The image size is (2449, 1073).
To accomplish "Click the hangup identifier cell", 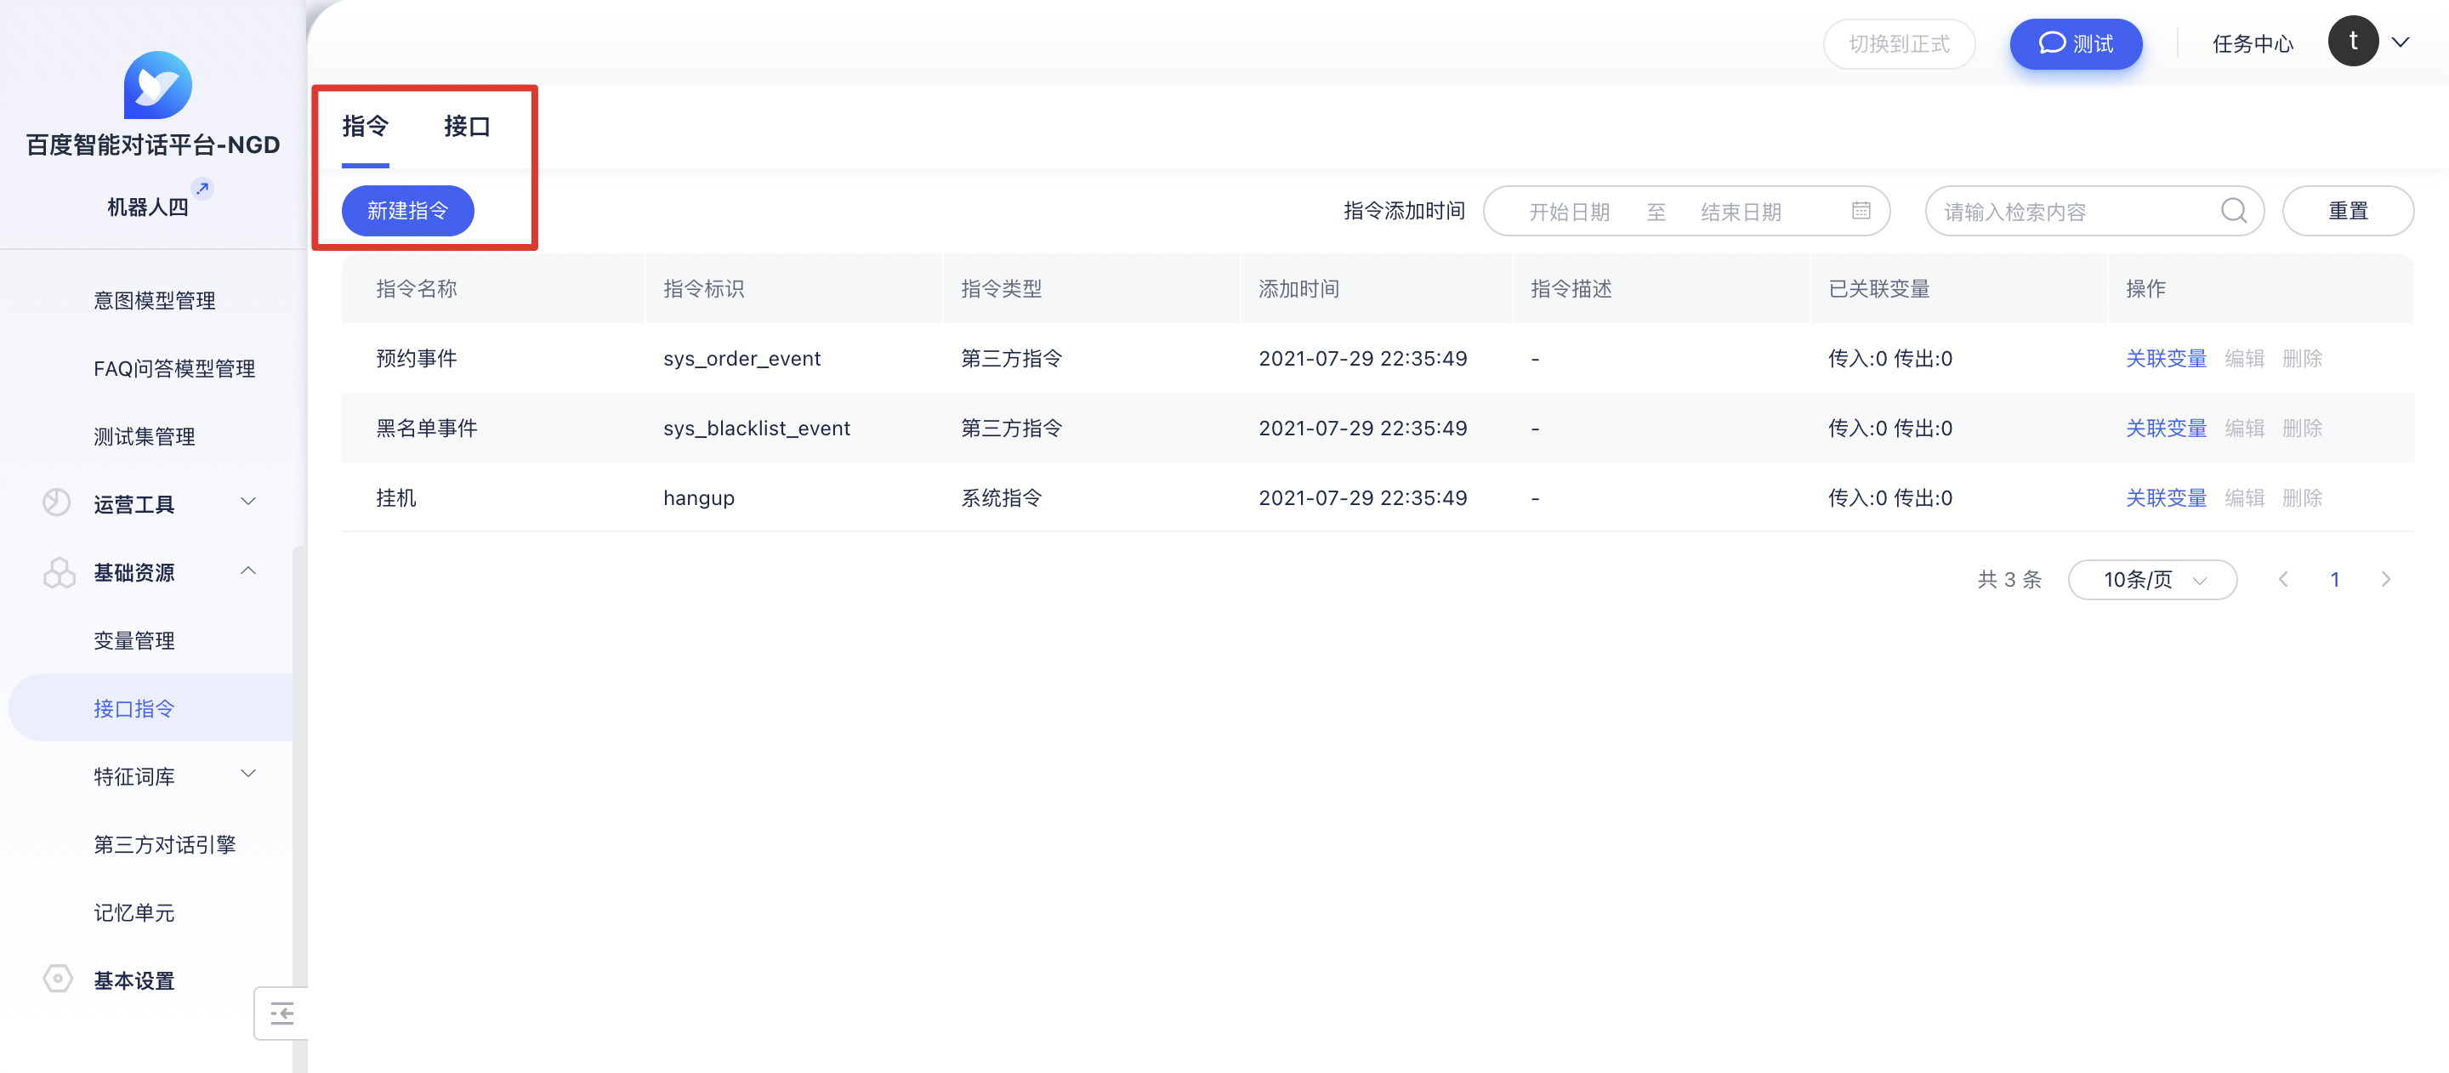I will pos(699,498).
